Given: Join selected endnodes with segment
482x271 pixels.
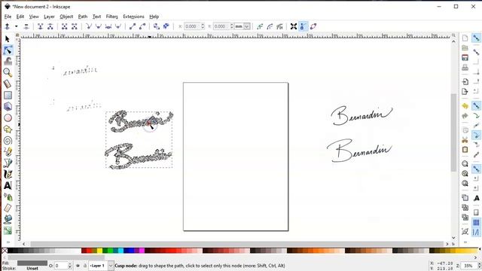Looking at the screenshot, I should [64, 26].
